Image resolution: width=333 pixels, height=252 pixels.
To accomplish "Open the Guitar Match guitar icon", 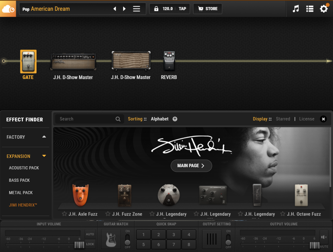I will point(111,239).
